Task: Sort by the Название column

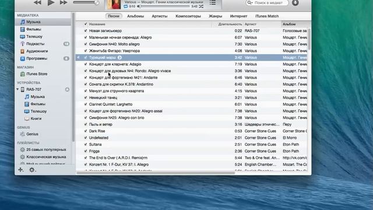Action: [x=150, y=24]
